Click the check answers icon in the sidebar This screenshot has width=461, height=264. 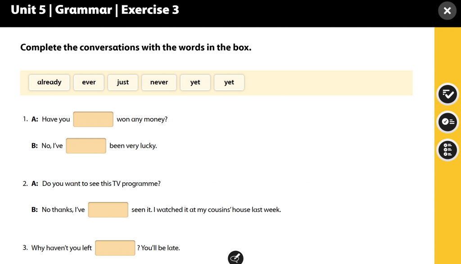pyautogui.click(x=447, y=94)
